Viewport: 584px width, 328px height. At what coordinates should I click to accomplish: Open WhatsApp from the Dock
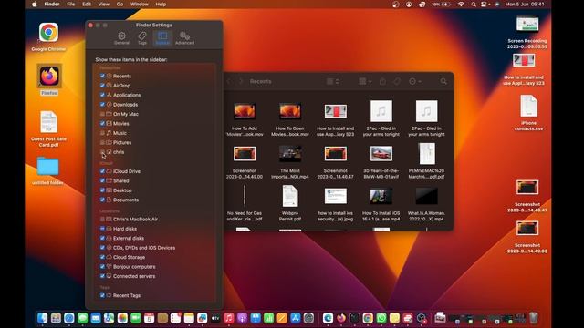click(x=381, y=318)
